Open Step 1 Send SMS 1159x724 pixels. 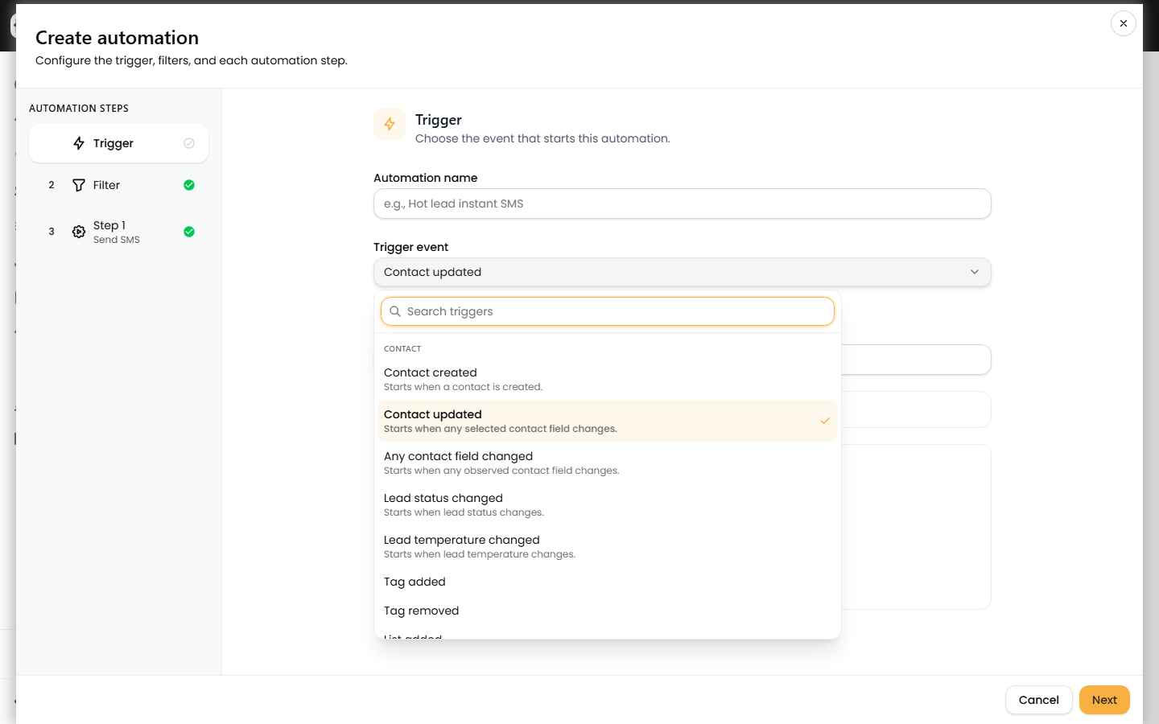tap(118, 232)
